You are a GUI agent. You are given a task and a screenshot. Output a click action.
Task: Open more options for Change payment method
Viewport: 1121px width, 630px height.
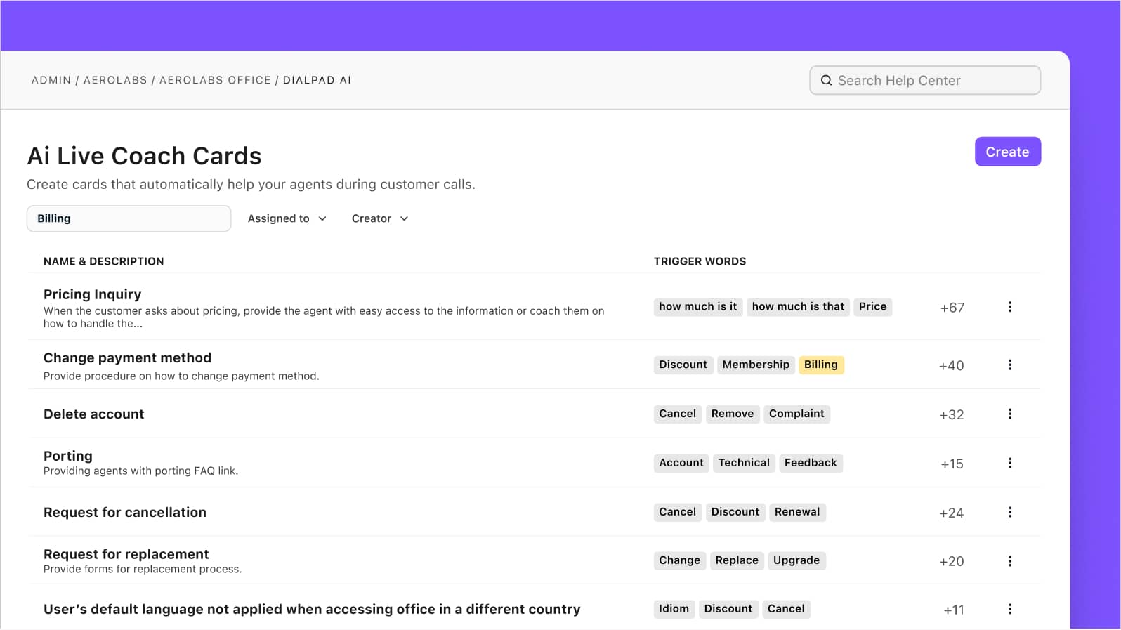1010,365
